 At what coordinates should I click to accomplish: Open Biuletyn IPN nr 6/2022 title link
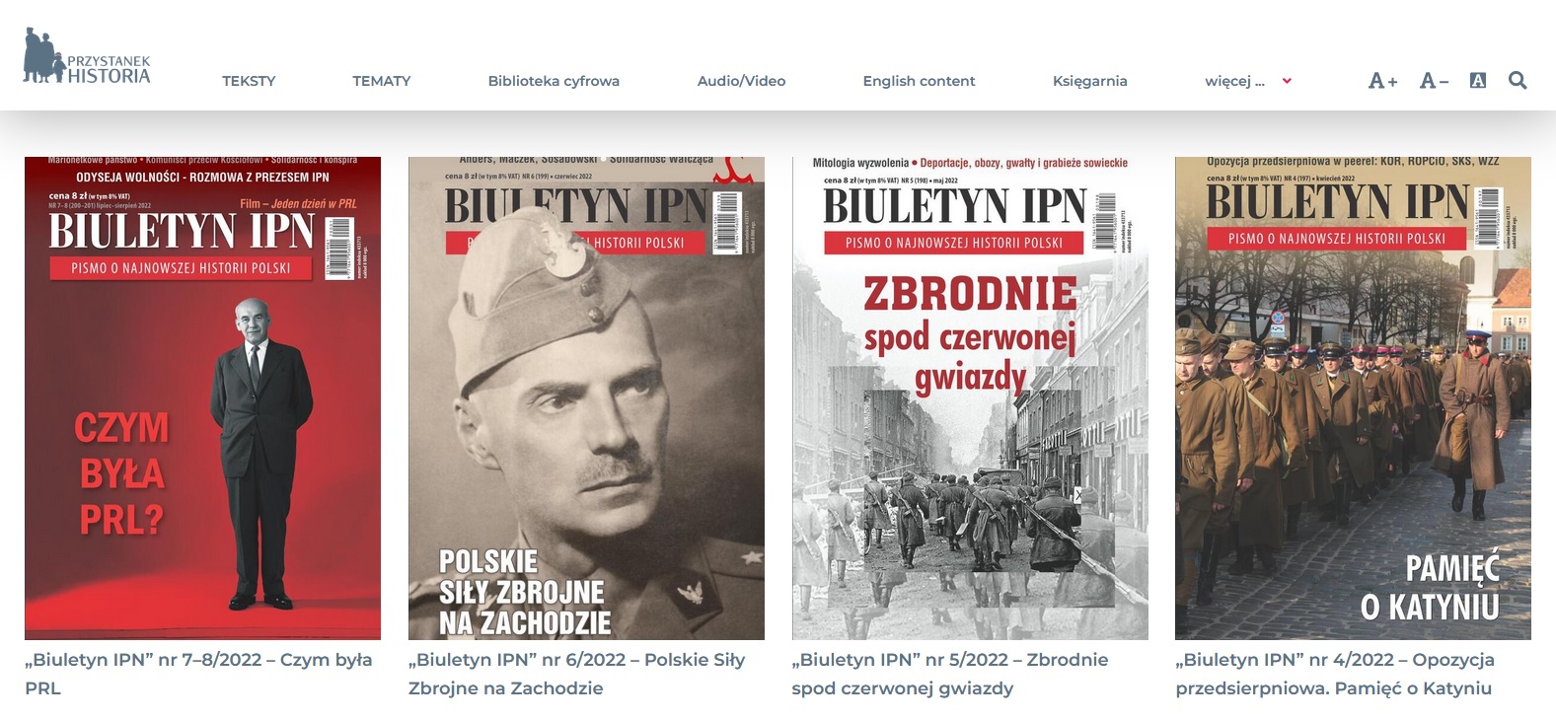[x=577, y=674]
